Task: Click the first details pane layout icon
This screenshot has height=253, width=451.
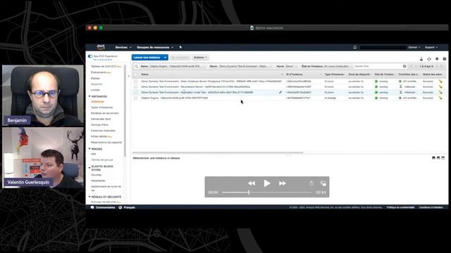Action: pyautogui.click(x=433, y=158)
